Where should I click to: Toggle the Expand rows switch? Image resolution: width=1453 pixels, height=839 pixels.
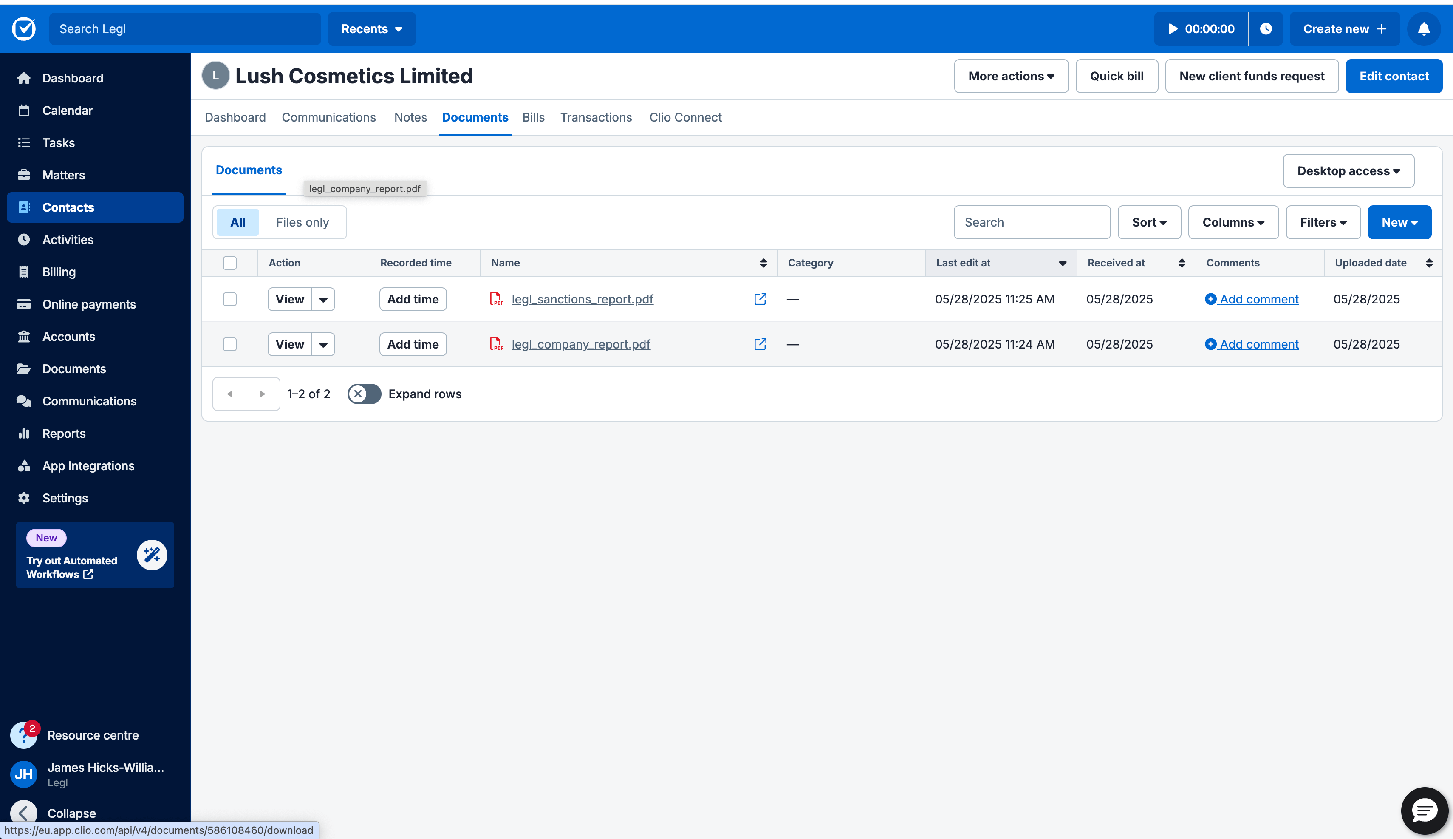[364, 394]
